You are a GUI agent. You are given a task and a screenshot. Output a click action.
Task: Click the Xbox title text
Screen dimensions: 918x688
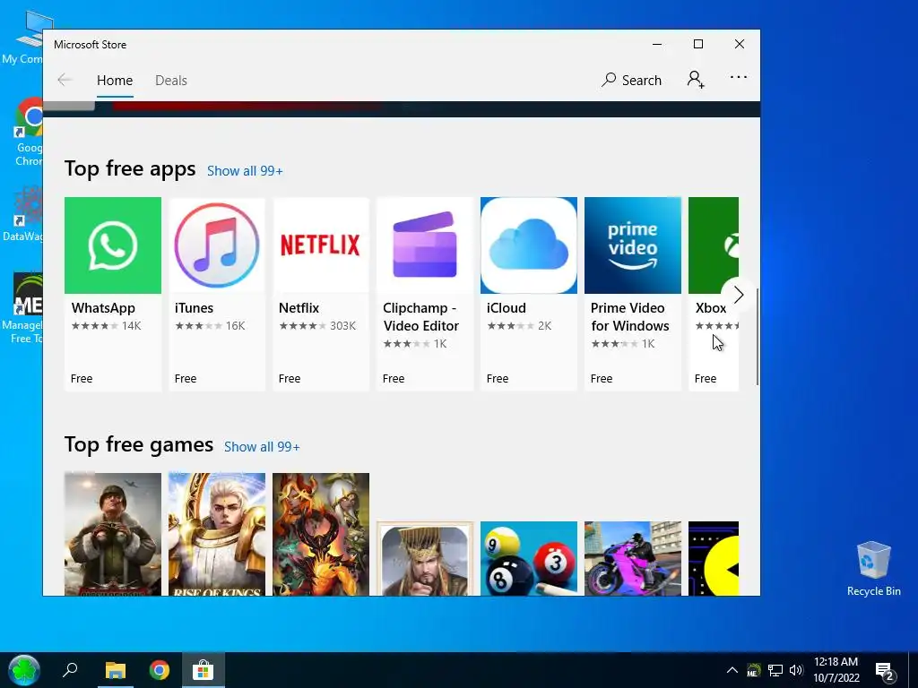point(711,308)
